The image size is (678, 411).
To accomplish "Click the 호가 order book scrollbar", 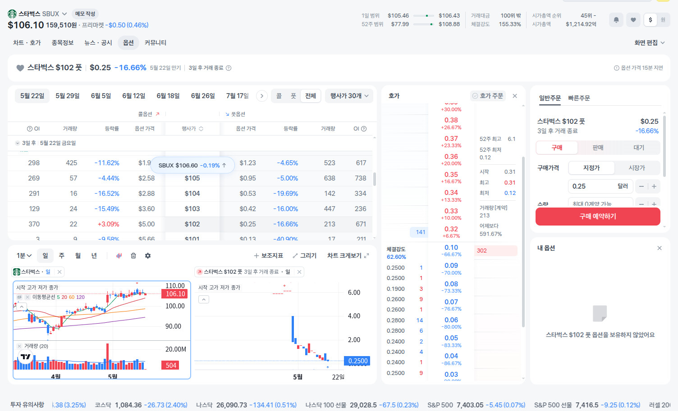I will (x=523, y=242).
